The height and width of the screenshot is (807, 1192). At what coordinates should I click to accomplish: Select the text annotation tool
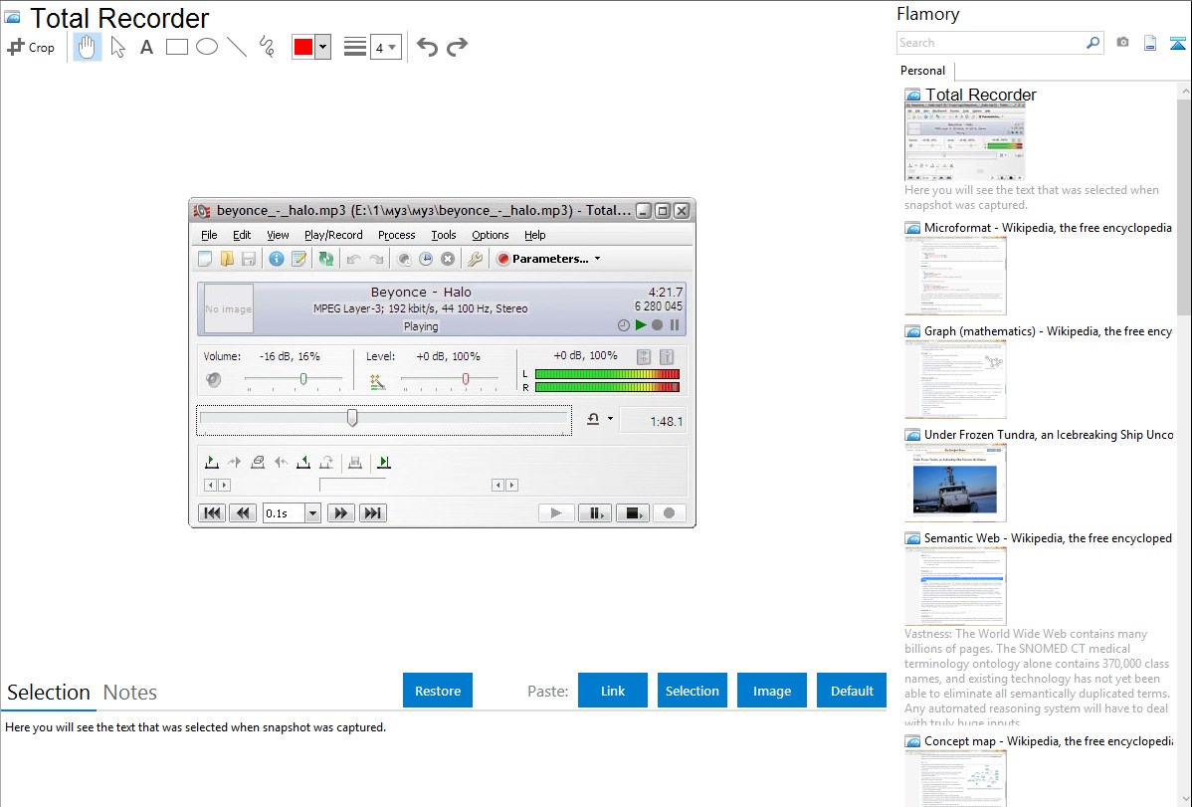pos(146,47)
